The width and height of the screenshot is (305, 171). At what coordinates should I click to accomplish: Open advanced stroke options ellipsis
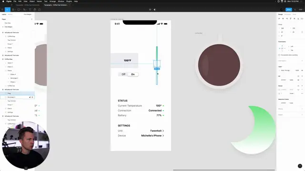[302, 94]
